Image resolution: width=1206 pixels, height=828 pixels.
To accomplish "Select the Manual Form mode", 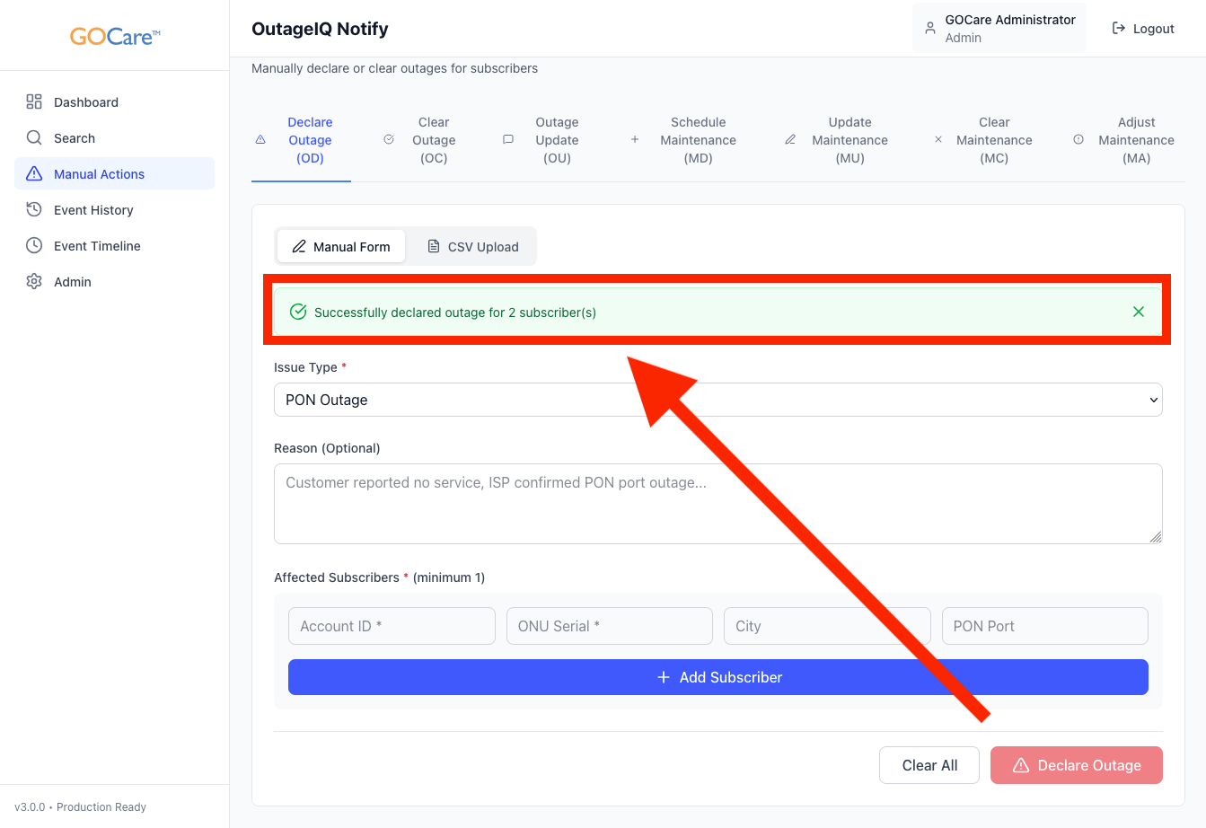I will pos(341,247).
